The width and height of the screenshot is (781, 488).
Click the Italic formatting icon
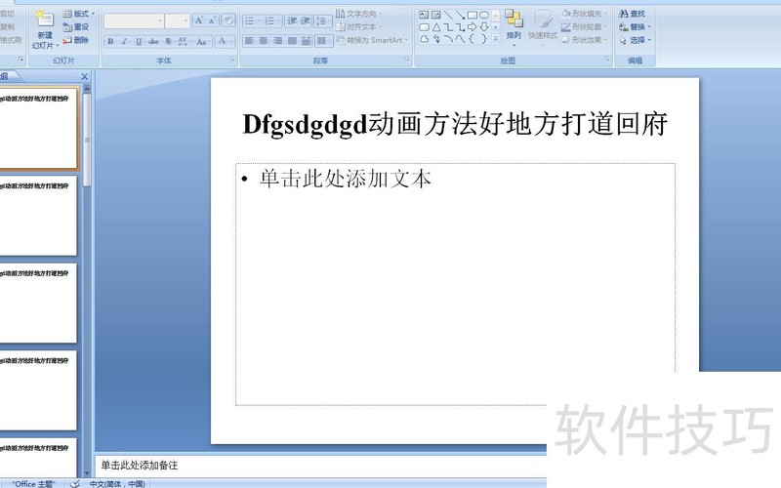(x=125, y=42)
